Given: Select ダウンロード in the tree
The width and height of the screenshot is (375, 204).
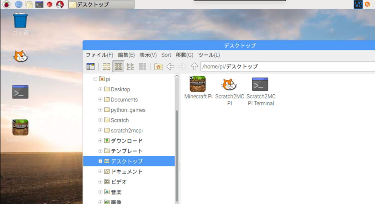Looking at the screenshot, I should point(123,141).
